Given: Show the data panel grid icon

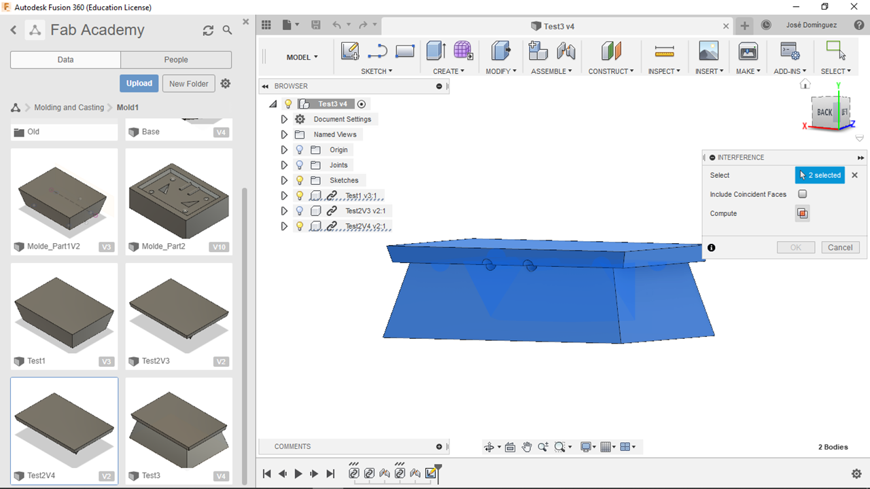Looking at the screenshot, I should (x=266, y=25).
